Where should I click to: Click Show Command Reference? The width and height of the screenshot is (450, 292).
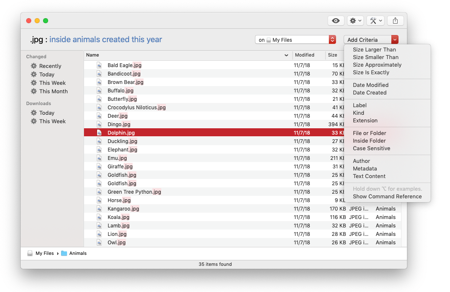point(387,197)
